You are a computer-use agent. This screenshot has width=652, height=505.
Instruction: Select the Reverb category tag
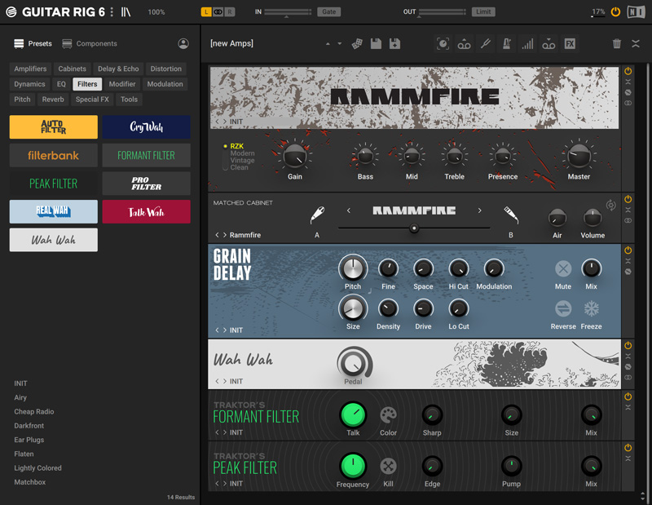pyautogui.click(x=53, y=100)
